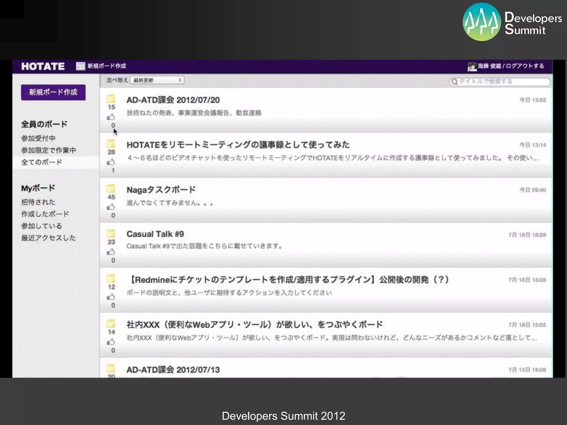Click the タイトルで検索する search field
Viewport: 567px width, 425px height.
coord(499,81)
